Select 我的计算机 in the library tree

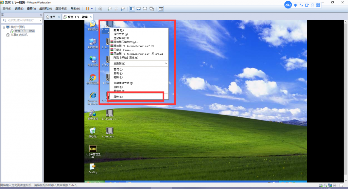pyautogui.click(x=18, y=27)
